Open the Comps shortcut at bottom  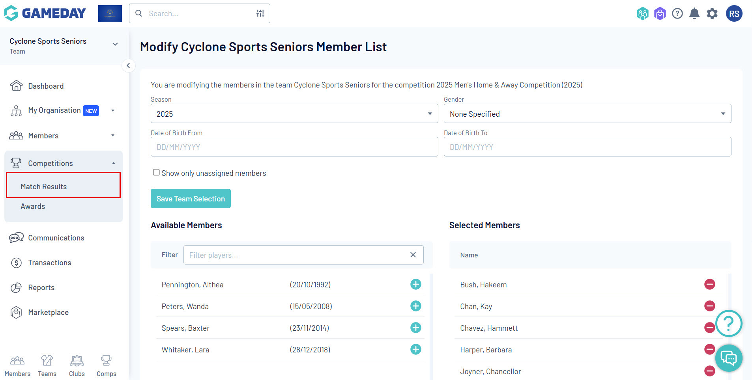click(106, 365)
